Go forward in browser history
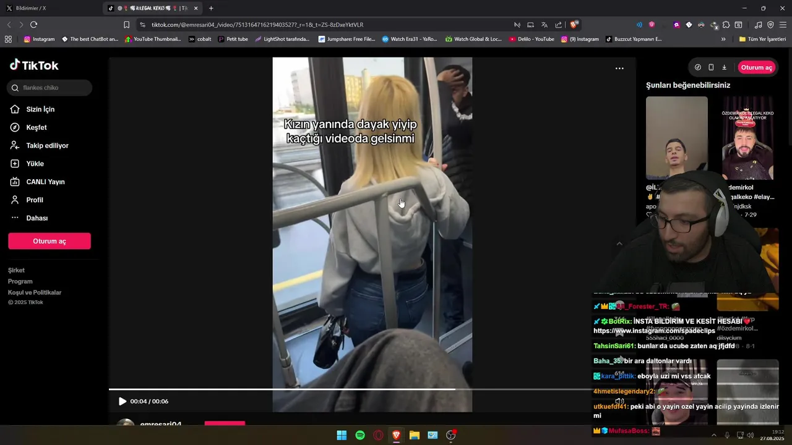Screen dimensions: 792x445 click(x=21, y=25)
